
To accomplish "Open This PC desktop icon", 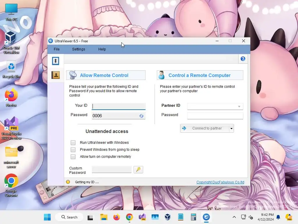I will point(11,12).
